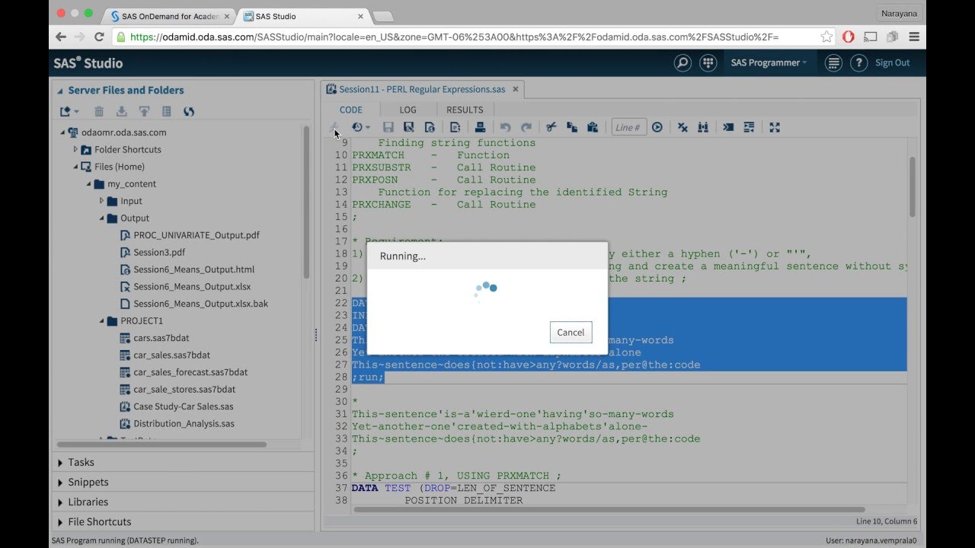Open the program History dropdown

360,127
